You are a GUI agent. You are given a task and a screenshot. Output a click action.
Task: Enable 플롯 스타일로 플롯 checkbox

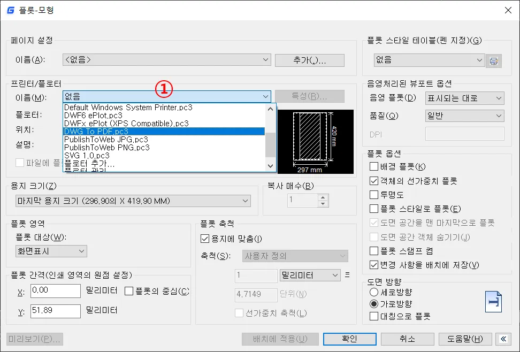tap(374, 209)
